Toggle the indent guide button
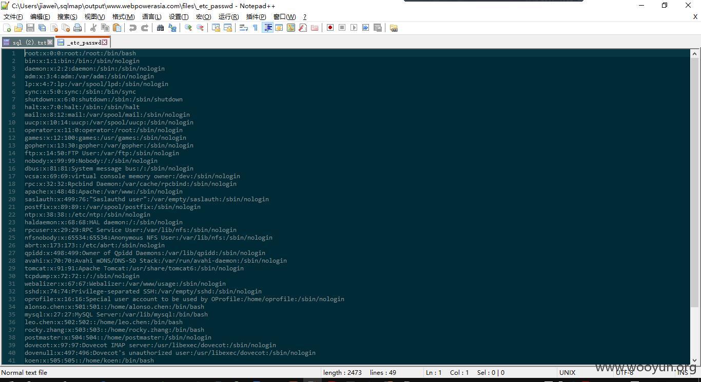 point(267,28)
